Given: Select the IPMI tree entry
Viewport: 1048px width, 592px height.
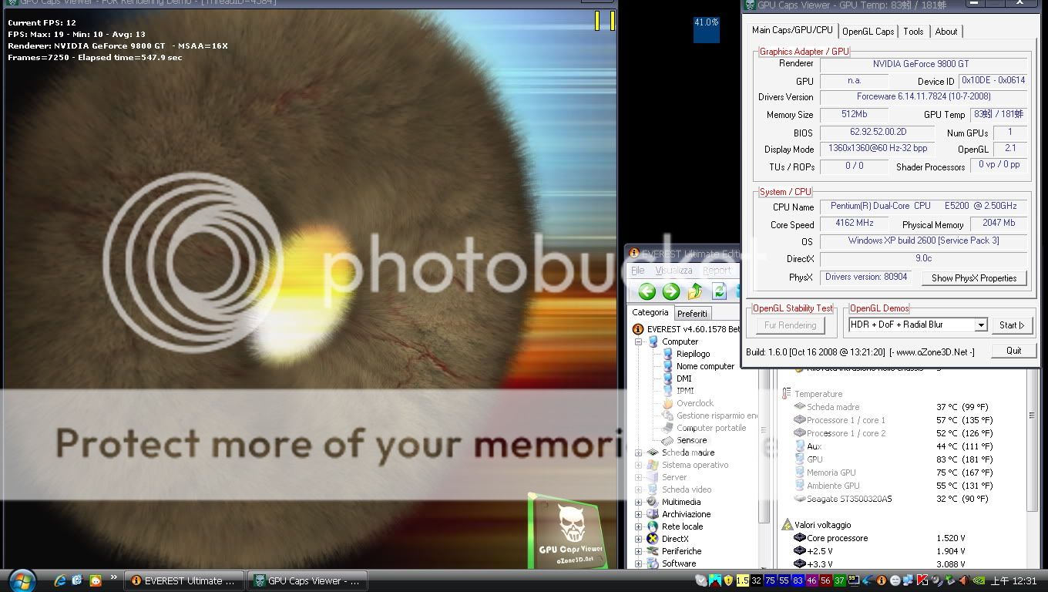Looking at the screenshot, I should [x=684, y=391].
